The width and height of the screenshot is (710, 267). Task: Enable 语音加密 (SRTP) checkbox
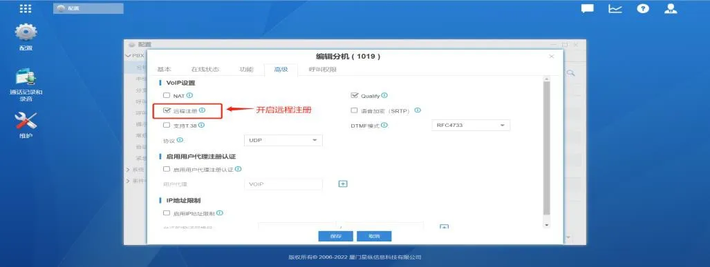354,110
